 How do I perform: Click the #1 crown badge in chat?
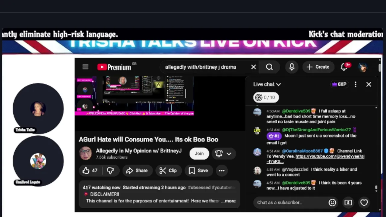tap(274, 136)
